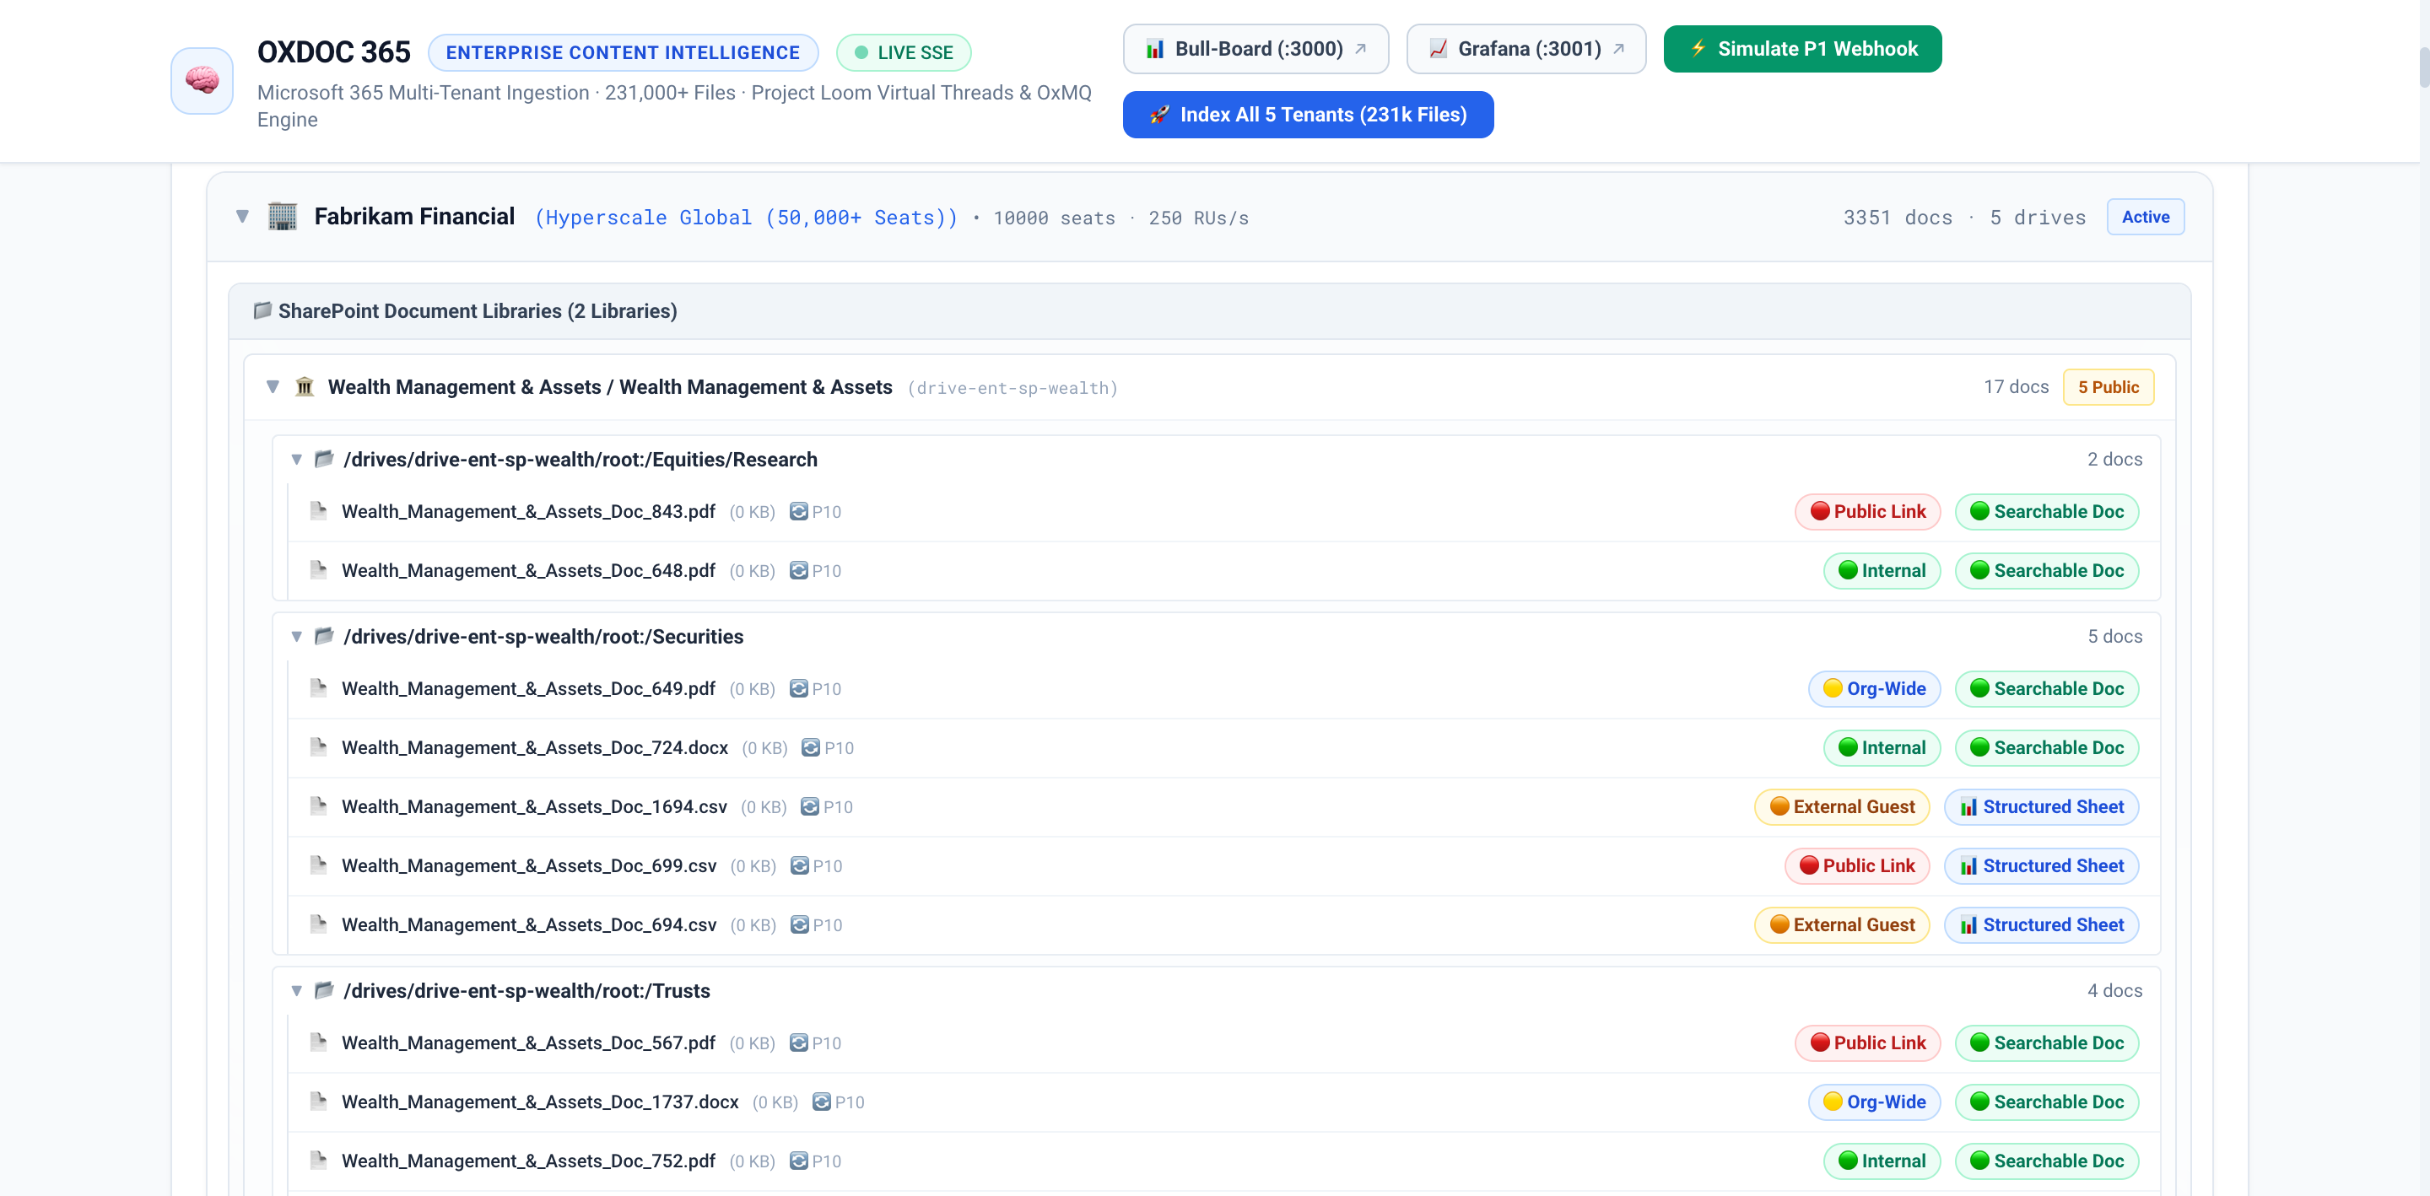Click the P10 sync icon for Doc_699.csv
The image size is (2430, 1196).
coord(799,866)
